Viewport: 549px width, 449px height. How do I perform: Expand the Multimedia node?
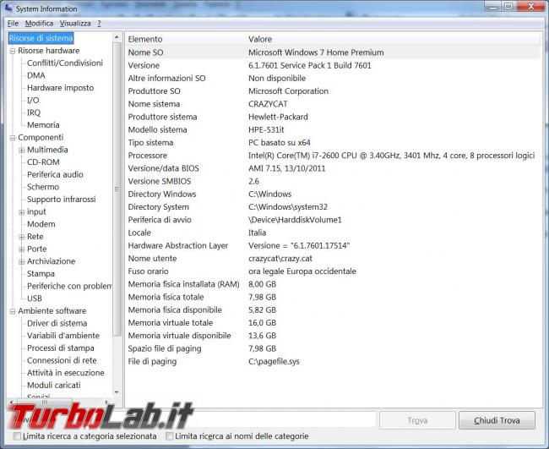pyautogui.click(x=22, y=150)
